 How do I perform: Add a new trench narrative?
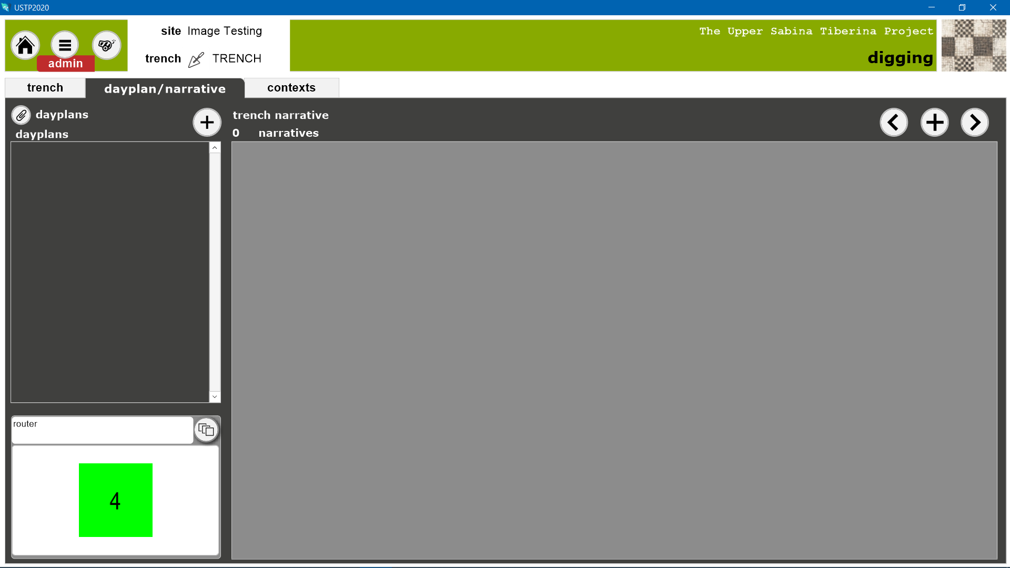coord(934,123)
